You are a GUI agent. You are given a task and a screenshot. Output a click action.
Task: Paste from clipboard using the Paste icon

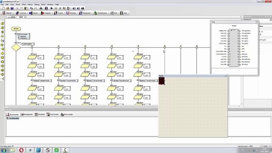click(26, 8)
